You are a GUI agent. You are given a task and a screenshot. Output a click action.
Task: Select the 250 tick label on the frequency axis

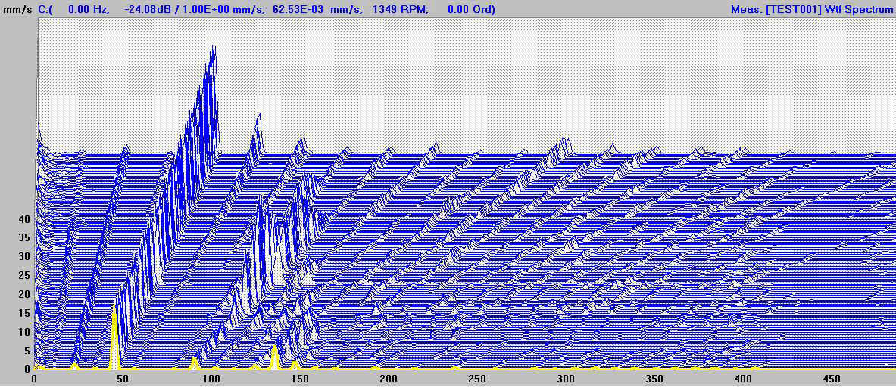coord(477,379)
